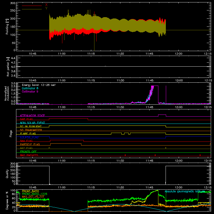This screenshot has width=214, height=214.
Task: Select the olive 'Y' legend label
Action: 46,8
